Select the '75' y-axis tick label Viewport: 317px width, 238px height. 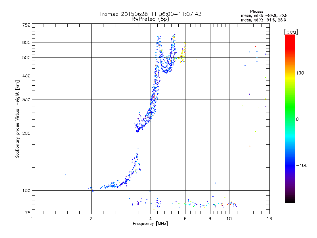27,213
